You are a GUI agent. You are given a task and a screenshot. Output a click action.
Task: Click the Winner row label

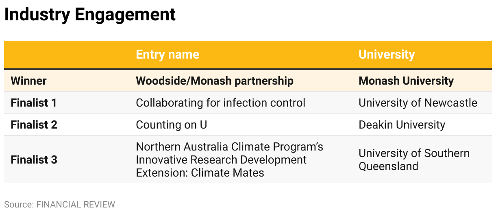28,81
